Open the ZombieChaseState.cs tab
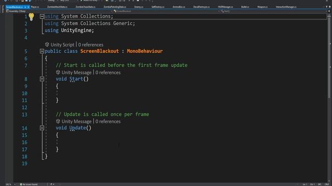The width and height of the screenshot is (332, 186). coord(85,7)
